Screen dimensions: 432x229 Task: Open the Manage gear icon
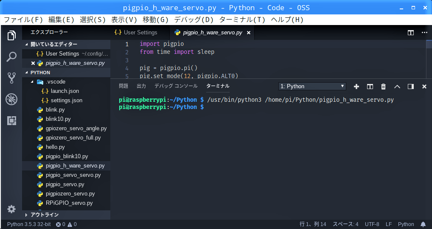click(11, 209)
